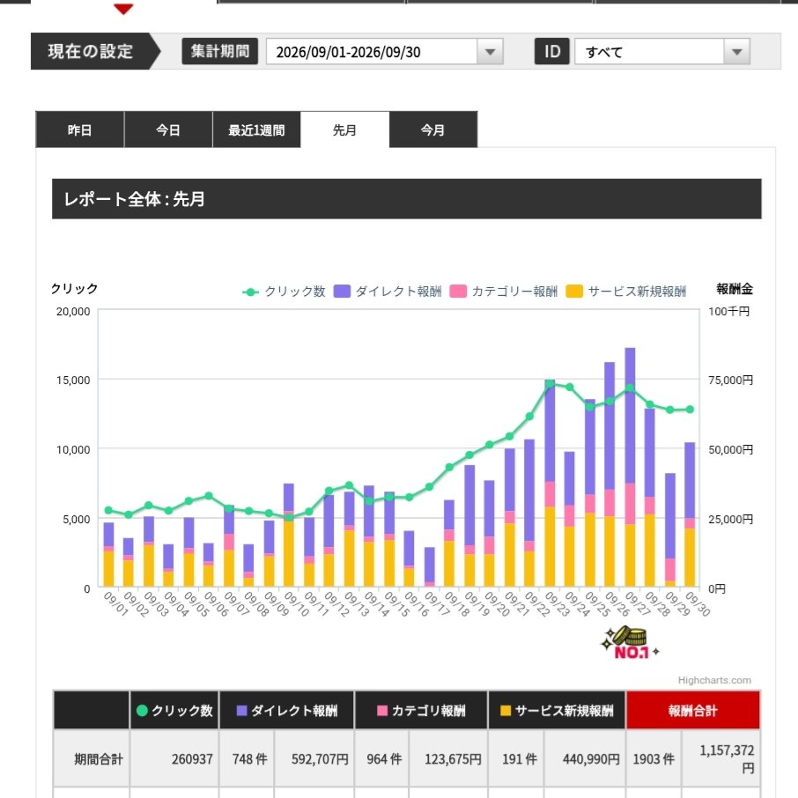Click the click-count point for 09/24
798x798 pixels.
(570, 388)
